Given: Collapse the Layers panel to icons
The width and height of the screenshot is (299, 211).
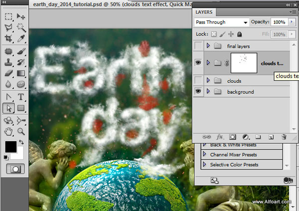Looking at the screenshot, I should 288,5.
